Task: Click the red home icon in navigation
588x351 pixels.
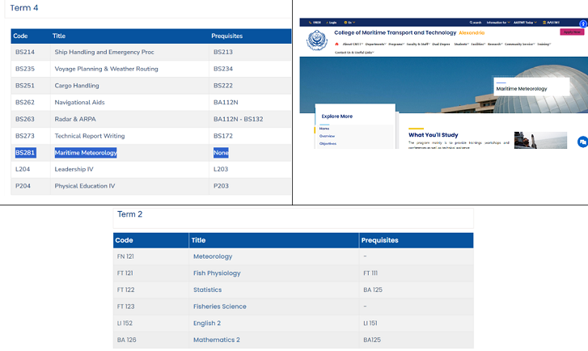Action: [336, 44]
